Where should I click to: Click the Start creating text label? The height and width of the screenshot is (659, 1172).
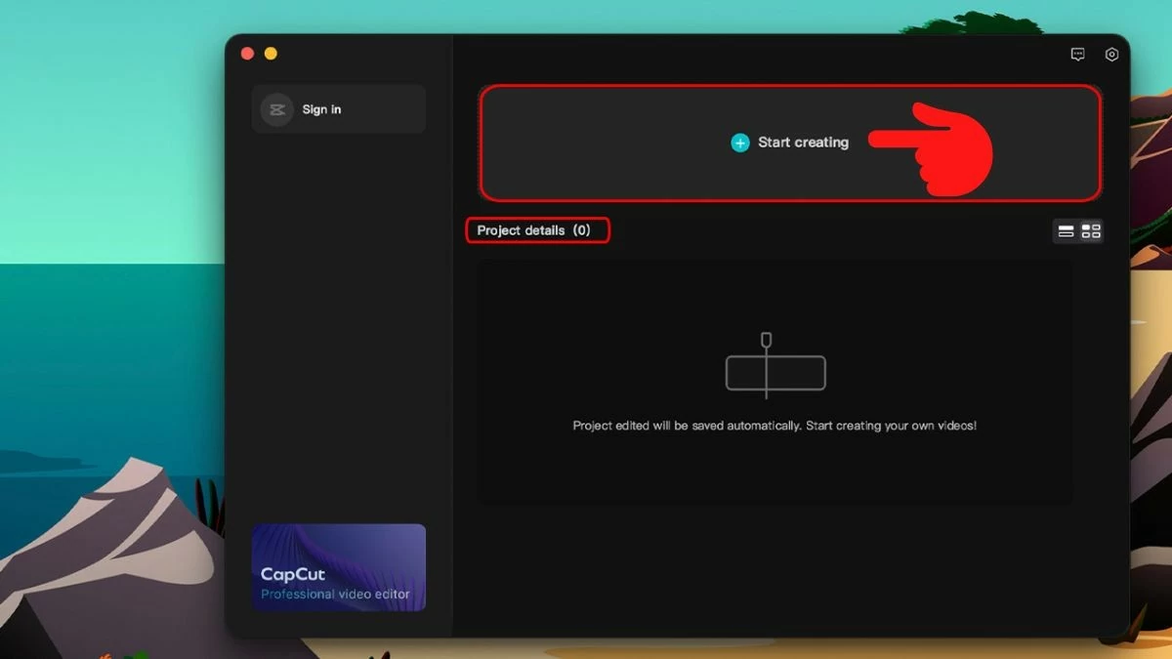click(x=803, y=143)
